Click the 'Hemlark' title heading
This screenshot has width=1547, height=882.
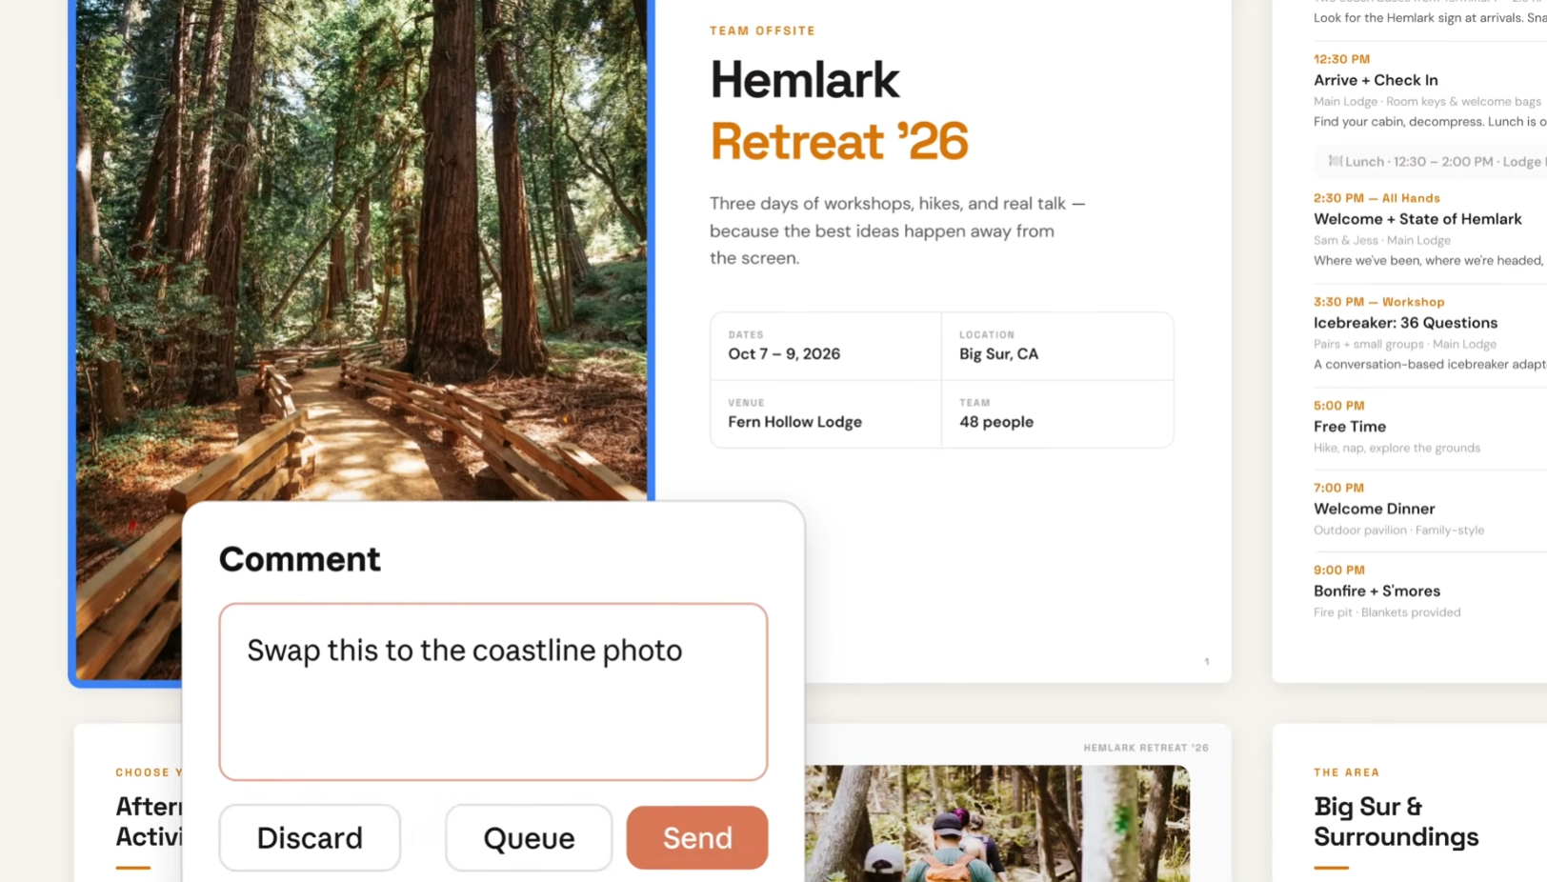coord(805,79)
